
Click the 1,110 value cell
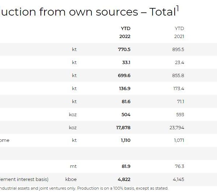tap(125, 140)
